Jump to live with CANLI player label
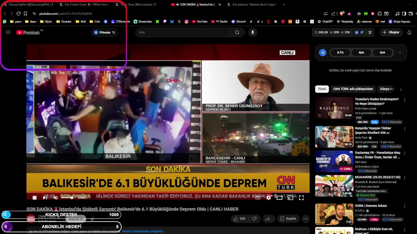The image size is (417, 234). click(82, 198)
